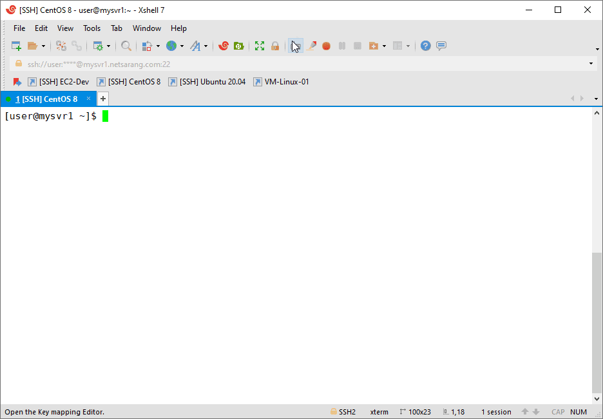Image resolution: width=603 pixels, height=419 pixels.
Task: Click the Pause toolbar icon
Action: 342,46
